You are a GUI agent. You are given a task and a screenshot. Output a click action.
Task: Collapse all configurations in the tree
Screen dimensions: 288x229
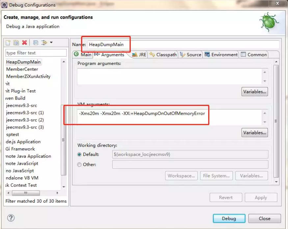(x=36, y=43)
